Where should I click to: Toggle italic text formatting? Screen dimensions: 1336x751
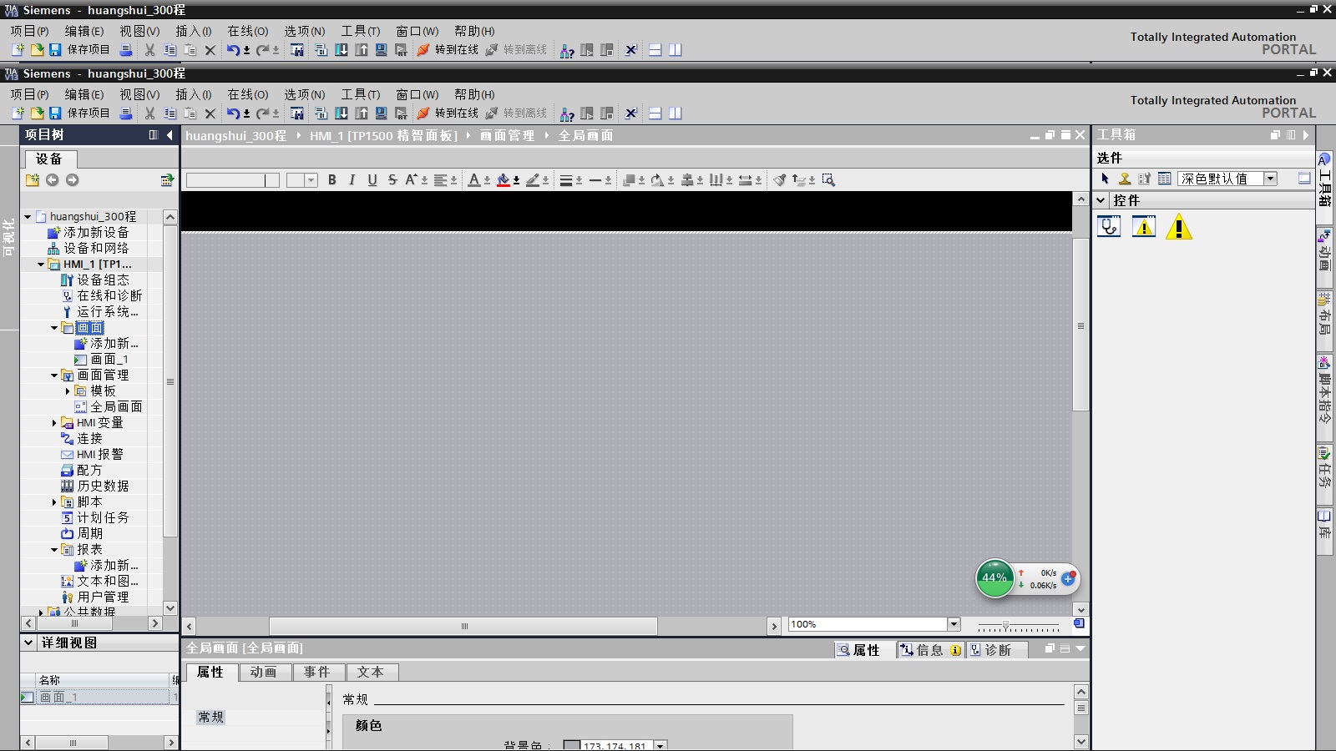pyautogui.click(x=352, y=180)
